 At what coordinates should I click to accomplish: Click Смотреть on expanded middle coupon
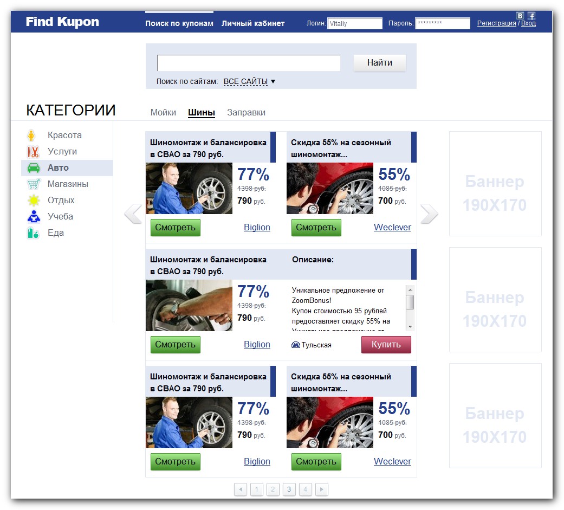[175, 345]
